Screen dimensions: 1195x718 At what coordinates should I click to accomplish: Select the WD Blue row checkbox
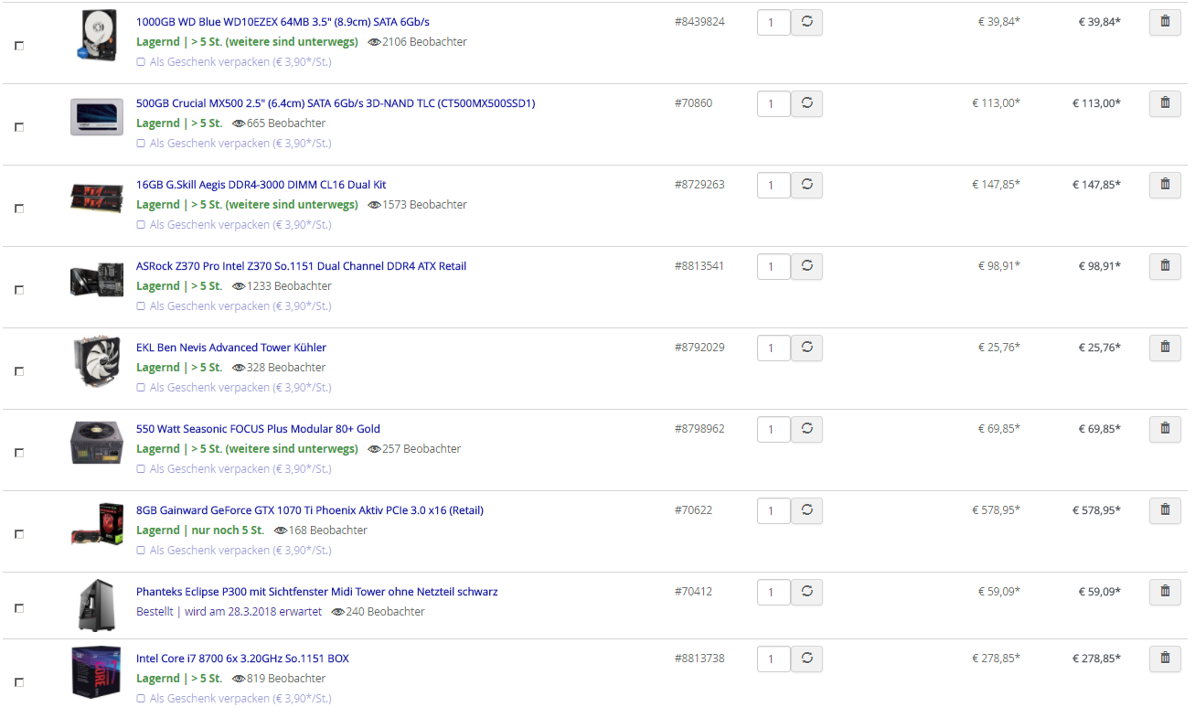pos(19,46)
